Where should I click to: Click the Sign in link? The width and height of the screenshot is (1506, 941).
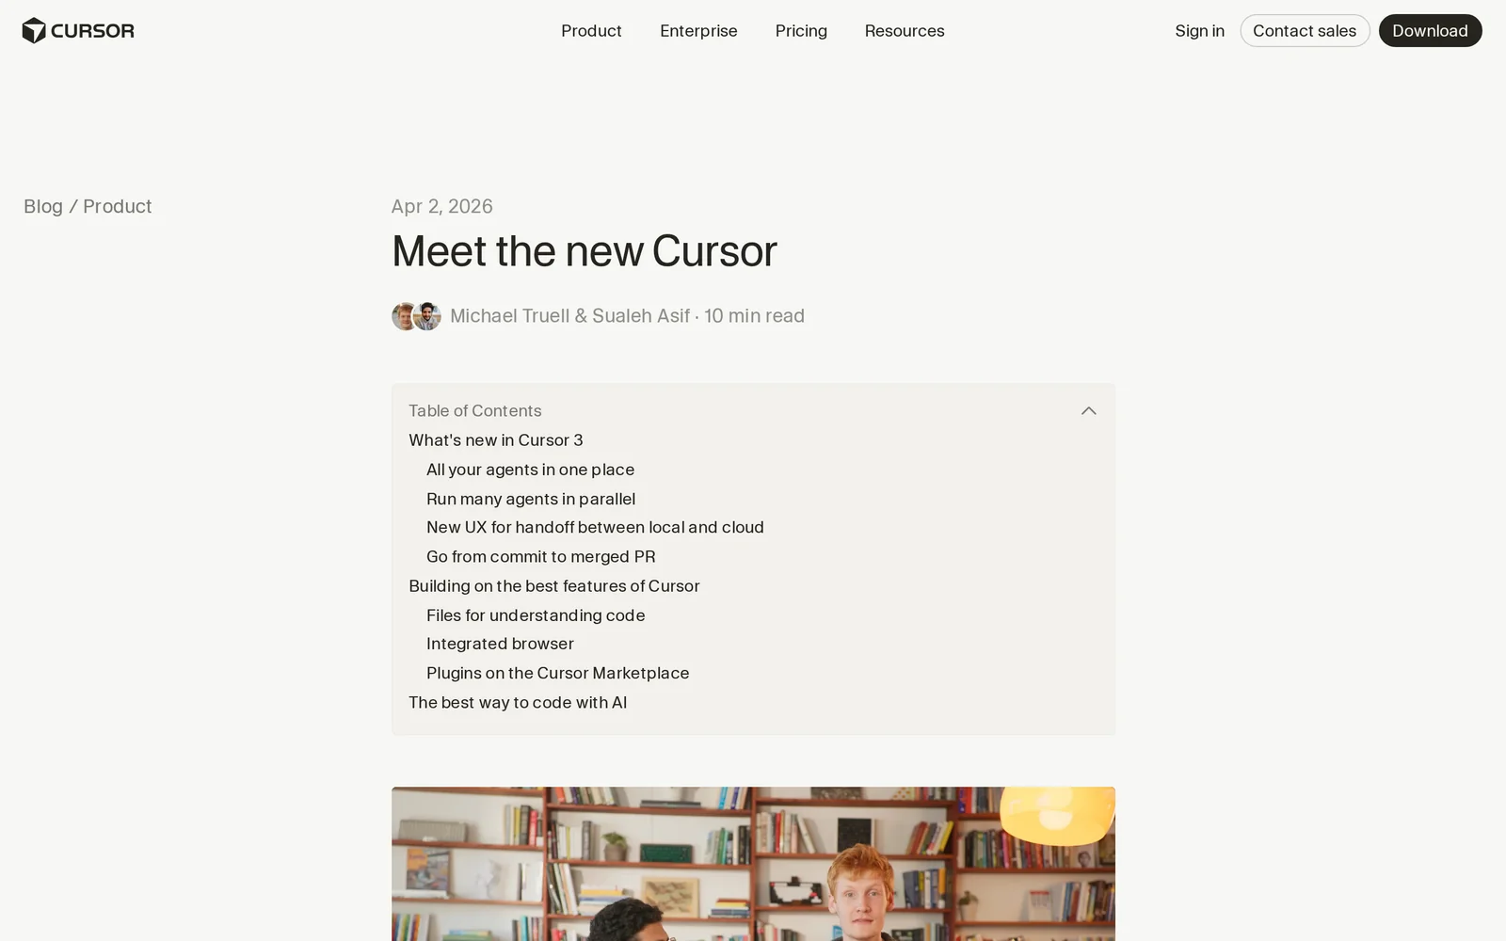click(1199, 31)
